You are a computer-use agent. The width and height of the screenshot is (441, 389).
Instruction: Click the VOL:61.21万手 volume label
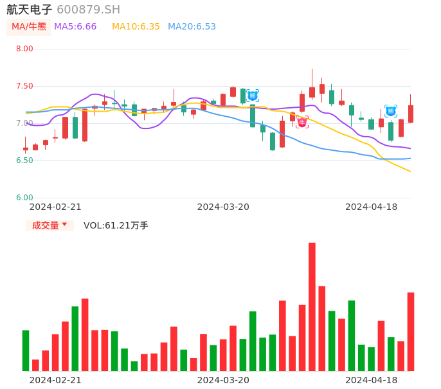click(x=116, y=225)
